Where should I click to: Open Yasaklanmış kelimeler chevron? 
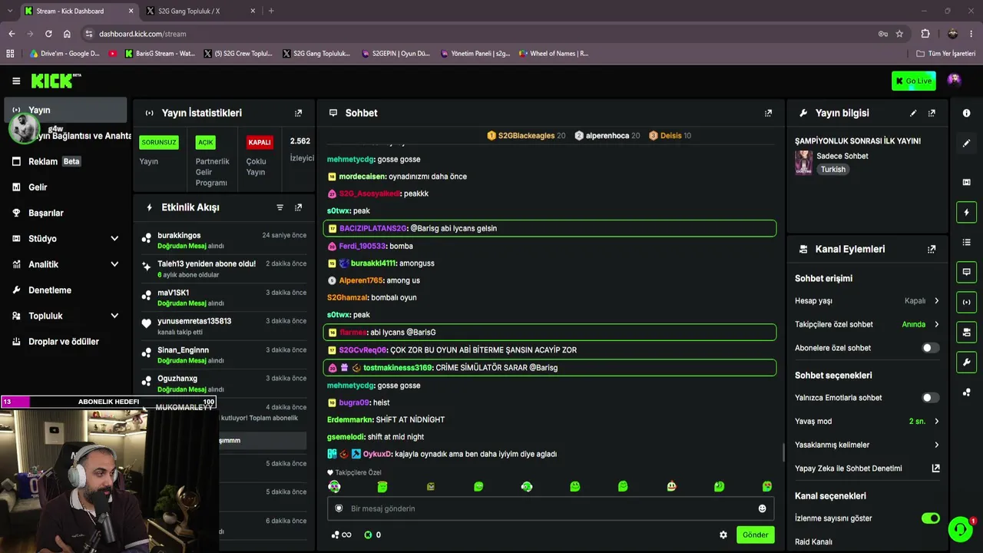pyautogui.click(x=936, y=445)
